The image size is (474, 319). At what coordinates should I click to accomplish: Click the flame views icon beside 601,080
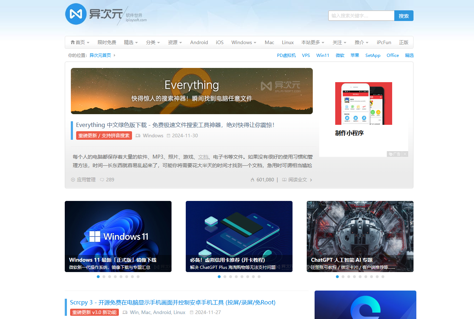click(252, 180)
